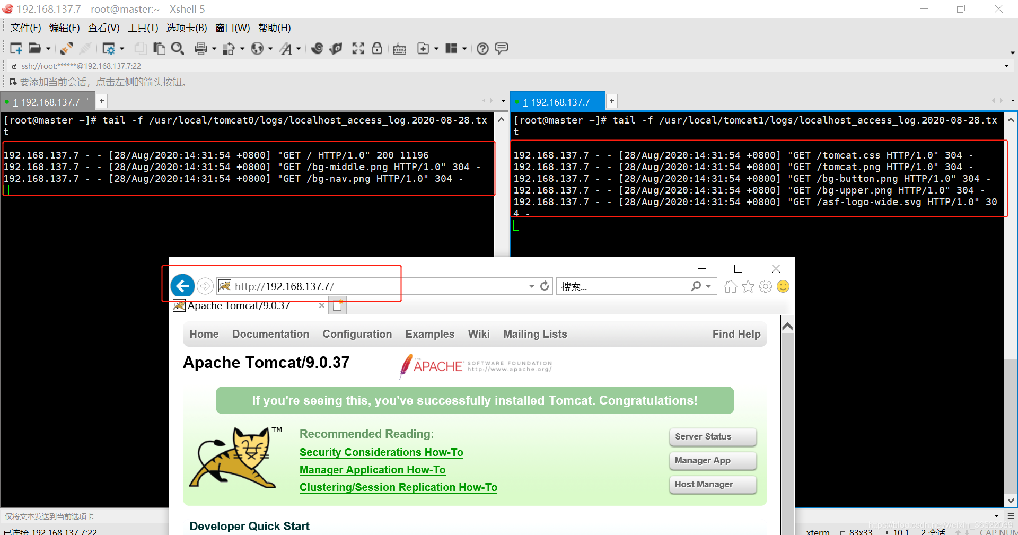Image resolution: width=1018 pixels, height=535 pixels.
Task: Open the 帮助(H) menu
Action: click(x=275, y=28)
